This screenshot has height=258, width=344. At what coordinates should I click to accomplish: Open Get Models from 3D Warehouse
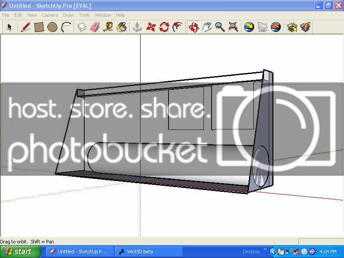click(292, 27)
